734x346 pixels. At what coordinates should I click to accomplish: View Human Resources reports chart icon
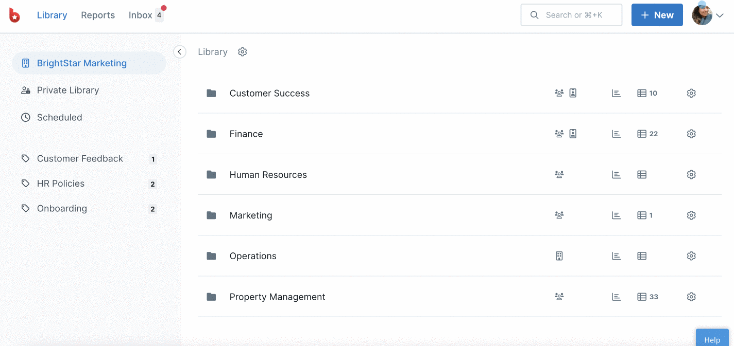point(616,174)
